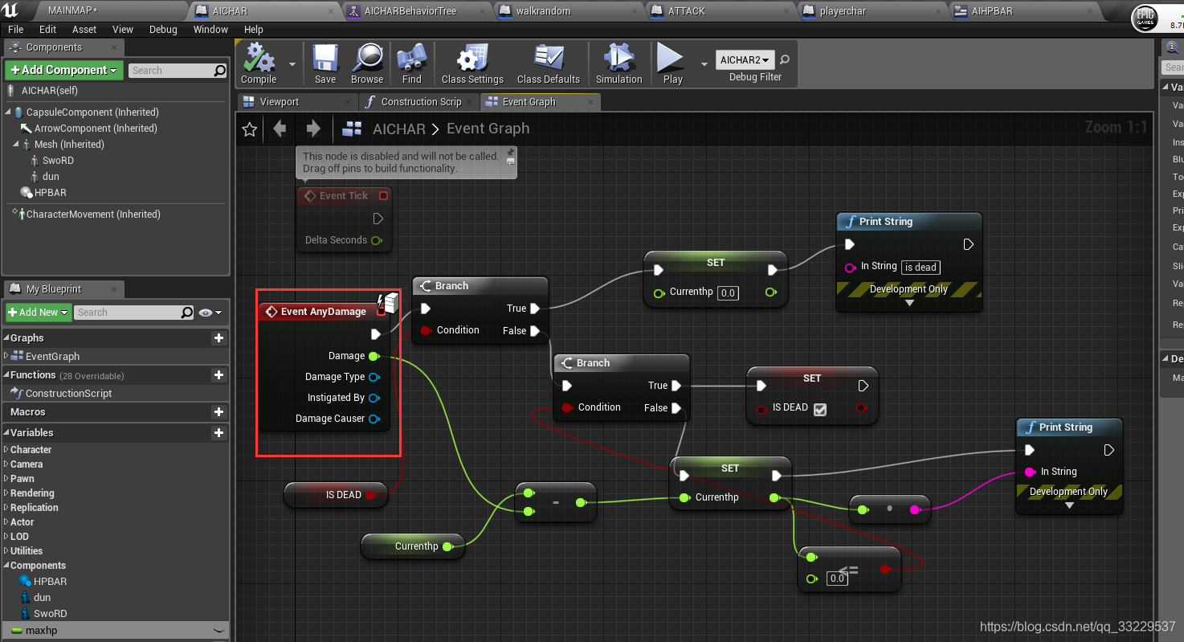The height and width of the screenshot is (642, 1184).
Task: Click the graph breadcrumb grid icon
Action: (352, 129)
